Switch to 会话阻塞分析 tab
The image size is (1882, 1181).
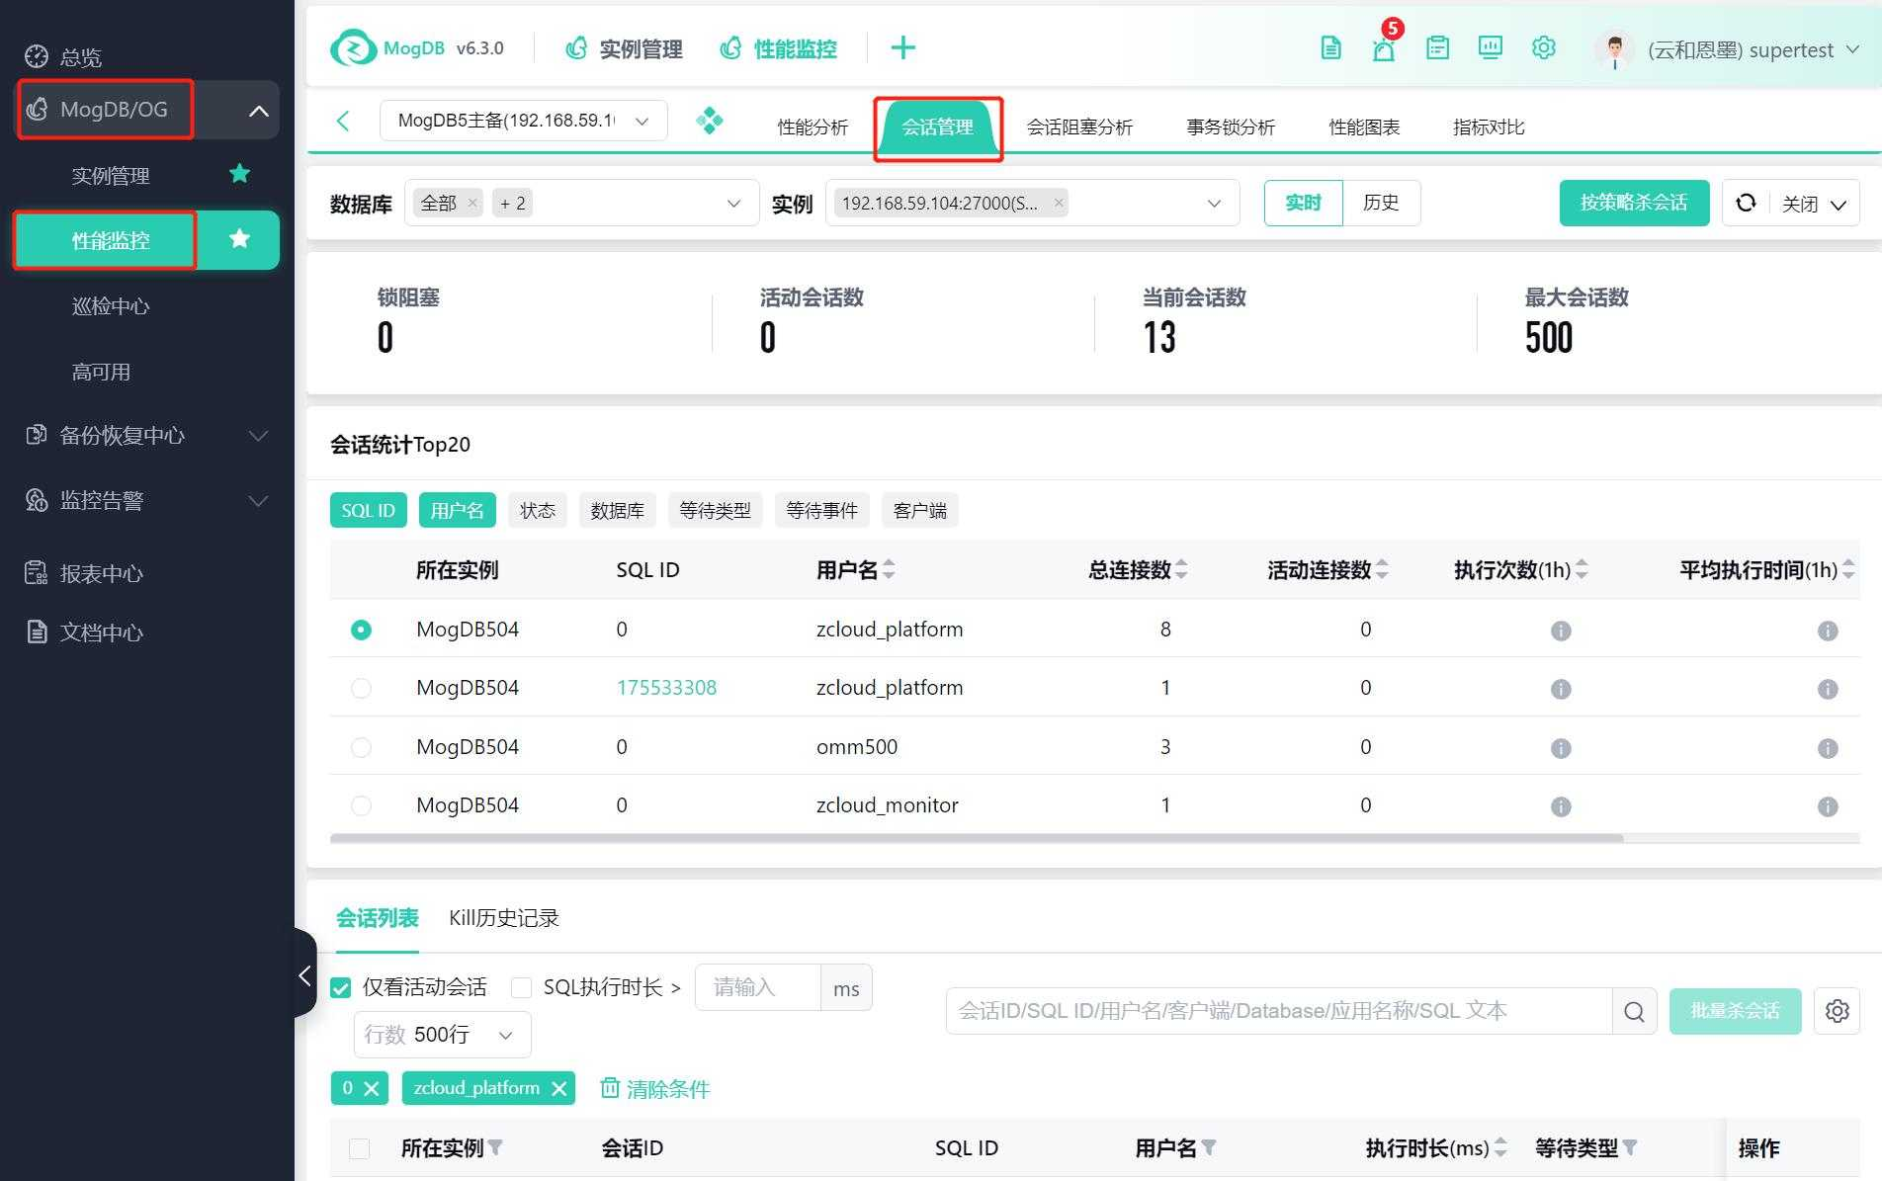coord(1079,127)
